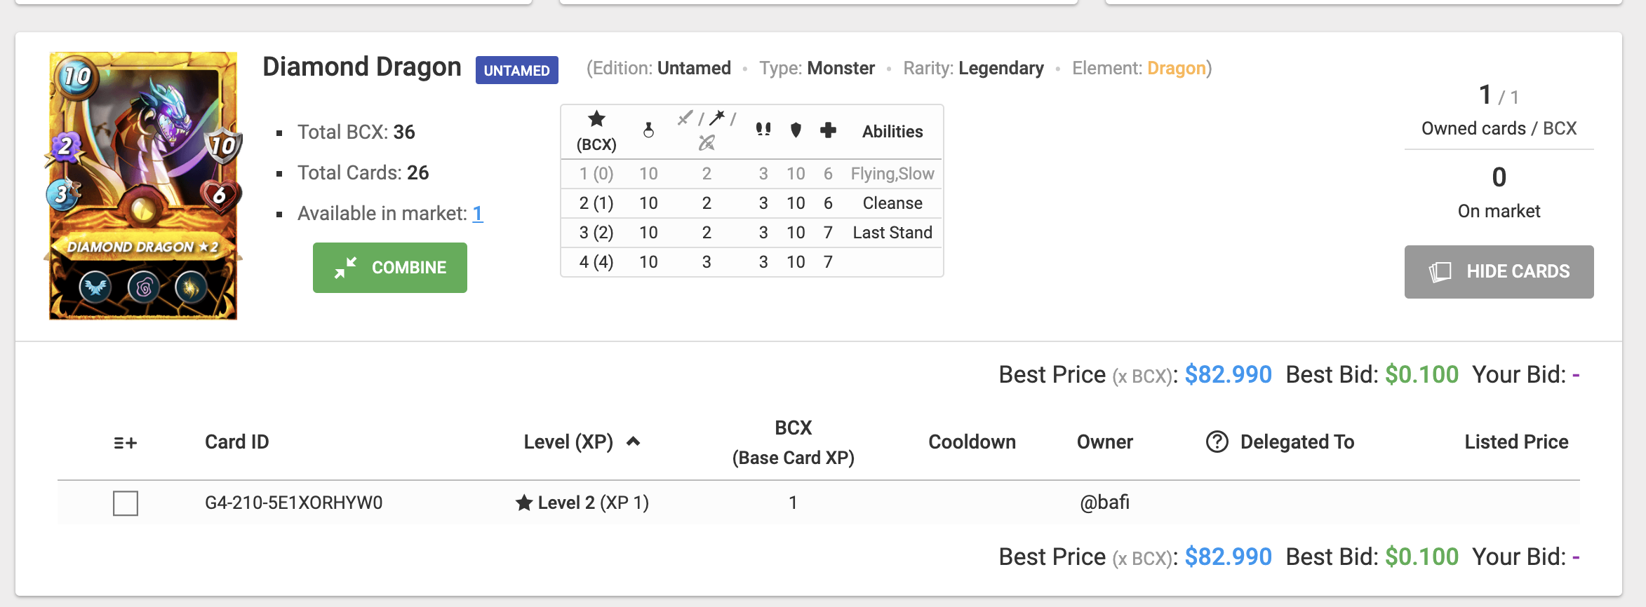Click the star level icon in the stats table
The width and height of the screenshot is (1646, 607).
(x=596, y=119)
